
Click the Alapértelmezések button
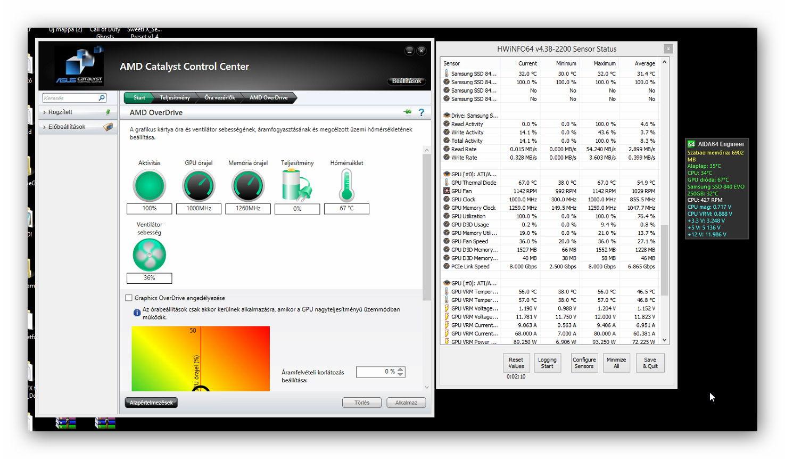(x=151, y=403)
